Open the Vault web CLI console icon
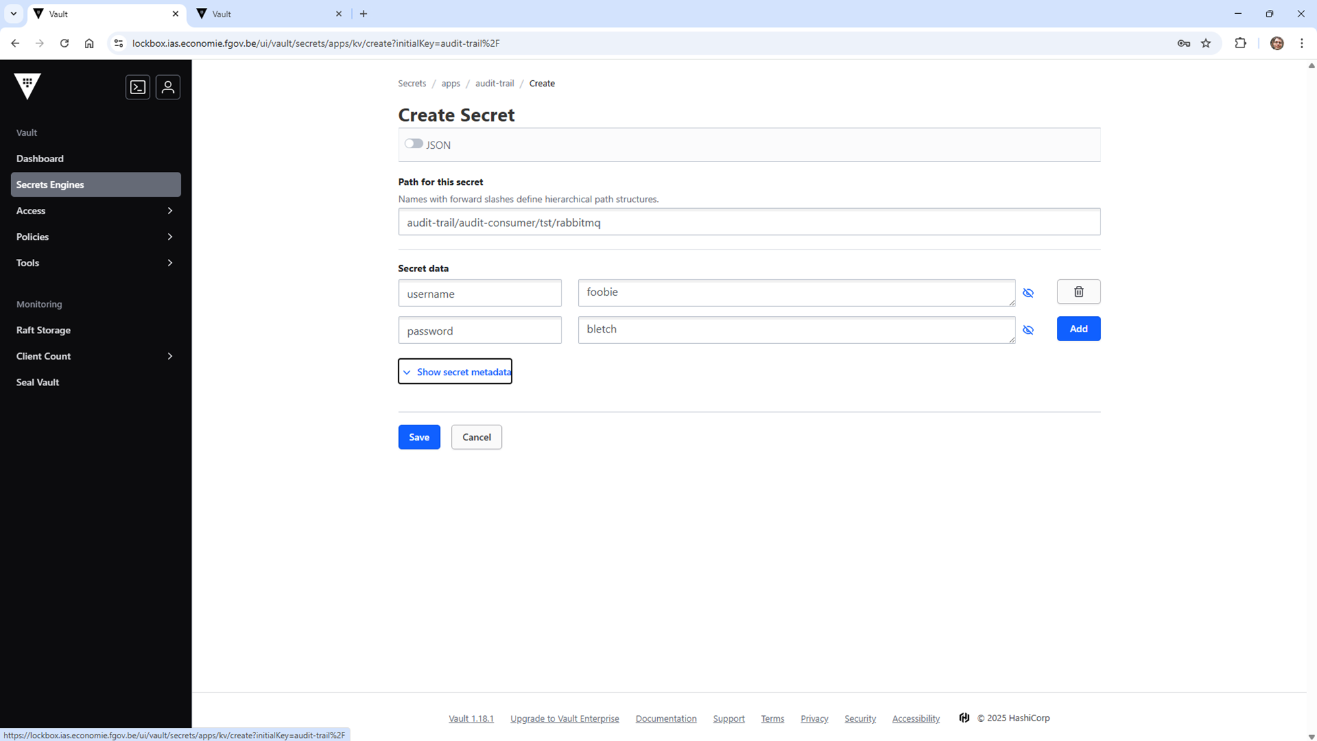Image resolution: width=1317 pixels, height=741 pixels. point(138,87)
